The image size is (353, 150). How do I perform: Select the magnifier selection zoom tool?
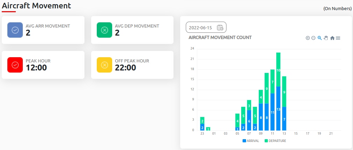coord(319,38)
